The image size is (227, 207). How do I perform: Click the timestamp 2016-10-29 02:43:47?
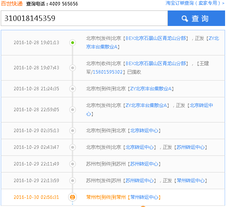tap(36, 147)
